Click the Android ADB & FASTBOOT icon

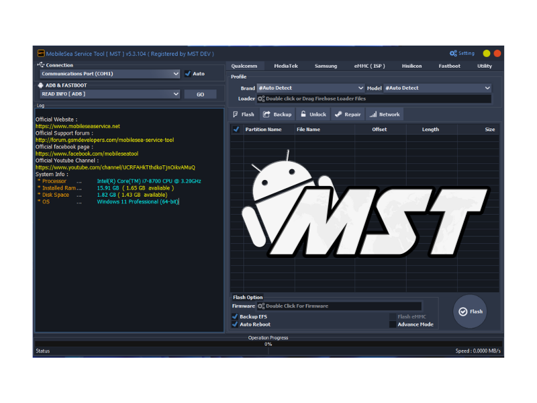pyautogui.click(x=41, y=85)
